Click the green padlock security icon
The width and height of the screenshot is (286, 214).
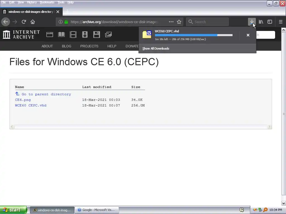point(66,22)
